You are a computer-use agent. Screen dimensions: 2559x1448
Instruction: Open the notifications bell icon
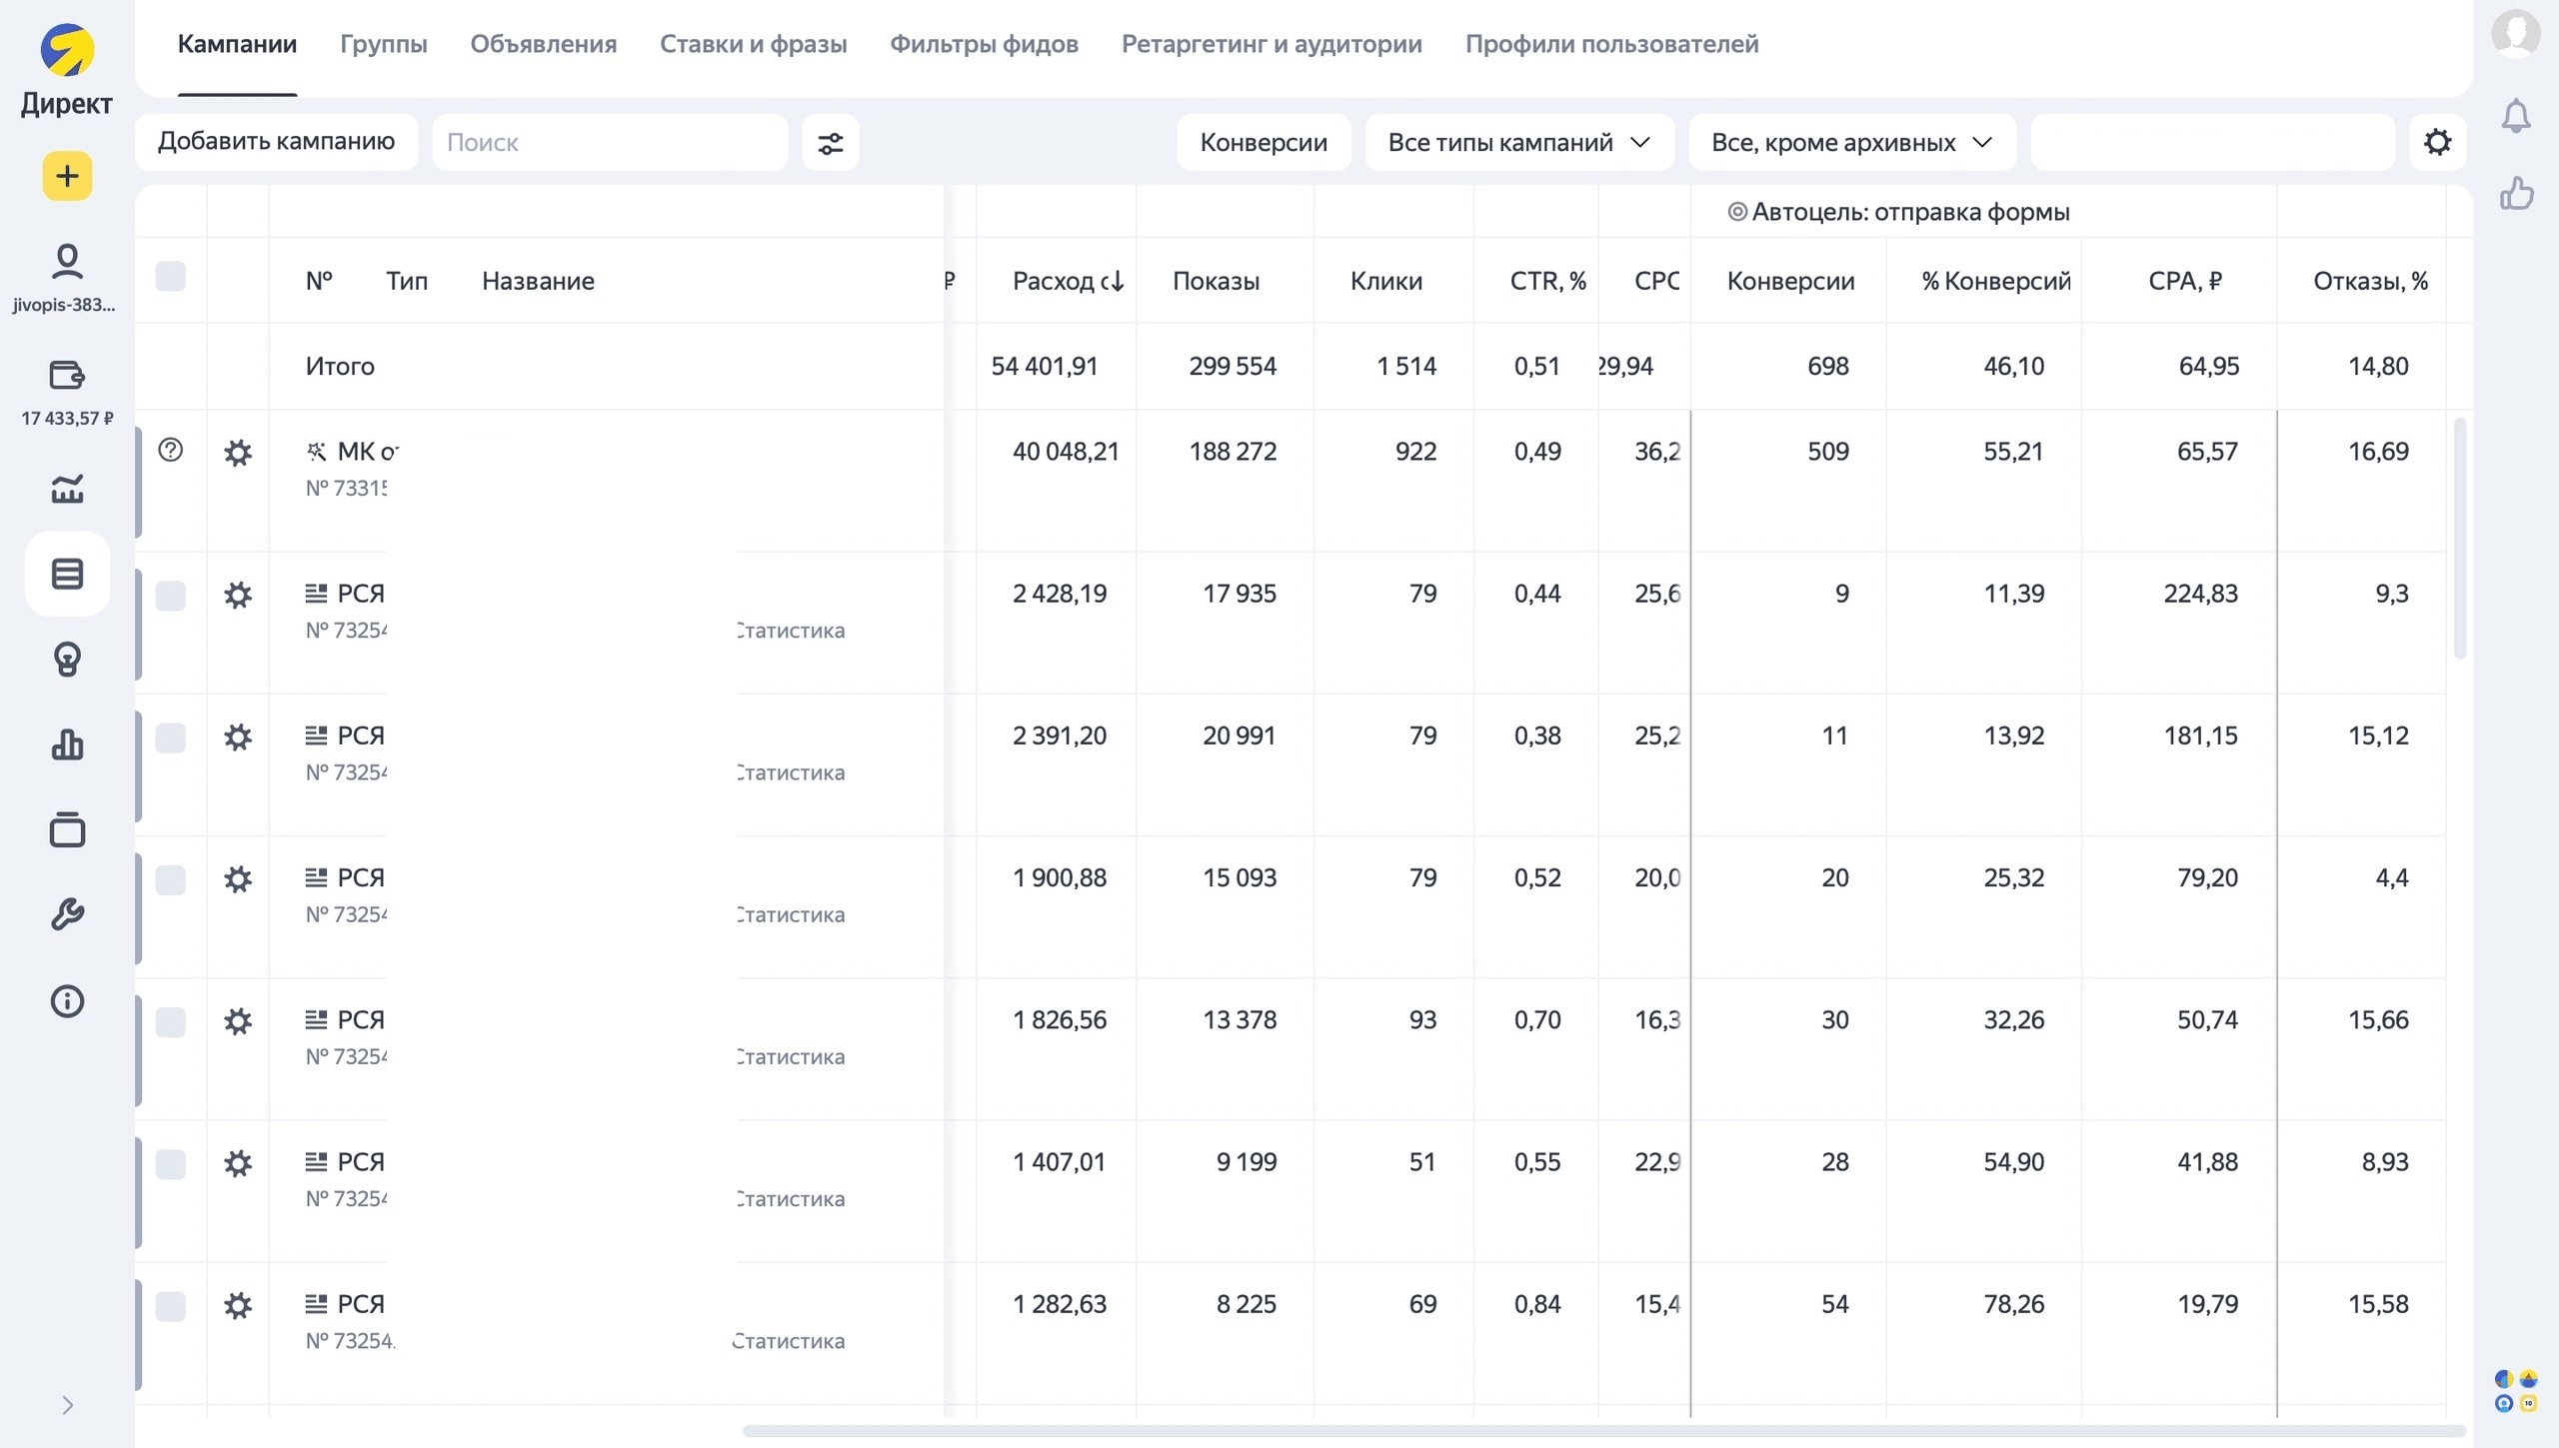(x=2516, y=116)
